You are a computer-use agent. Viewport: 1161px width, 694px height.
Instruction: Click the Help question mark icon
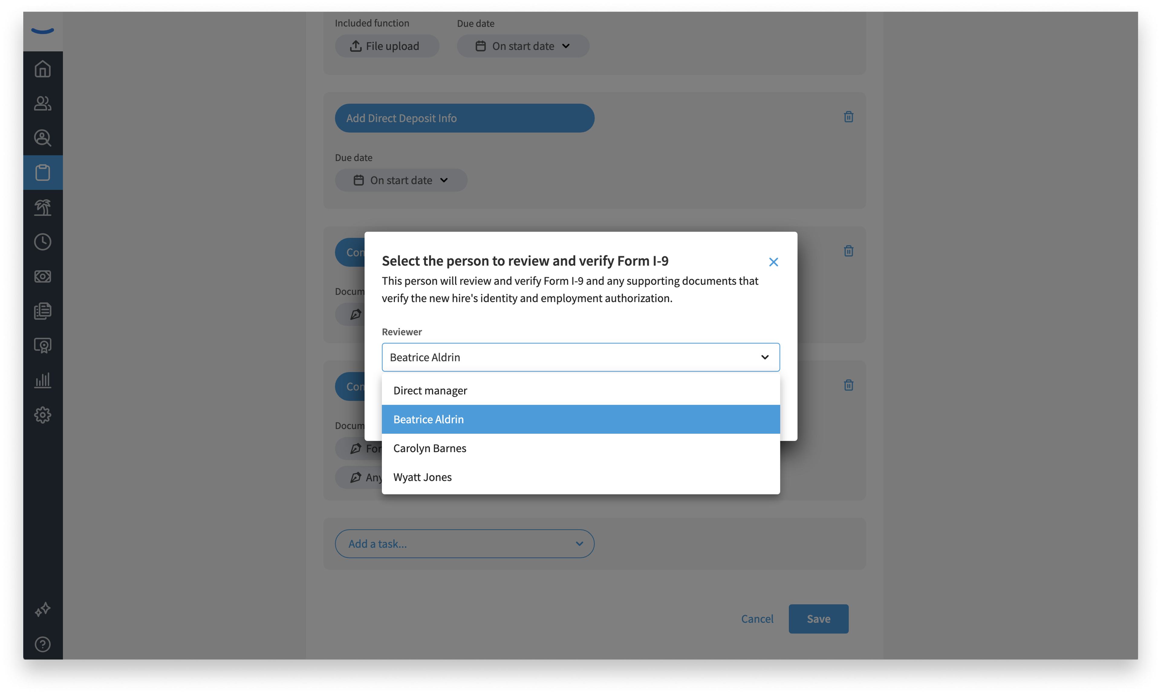[43, 644]
